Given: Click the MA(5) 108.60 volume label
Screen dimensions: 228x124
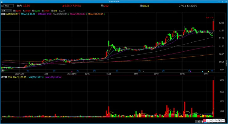Looking at the screenshot, I should (19, 77).
